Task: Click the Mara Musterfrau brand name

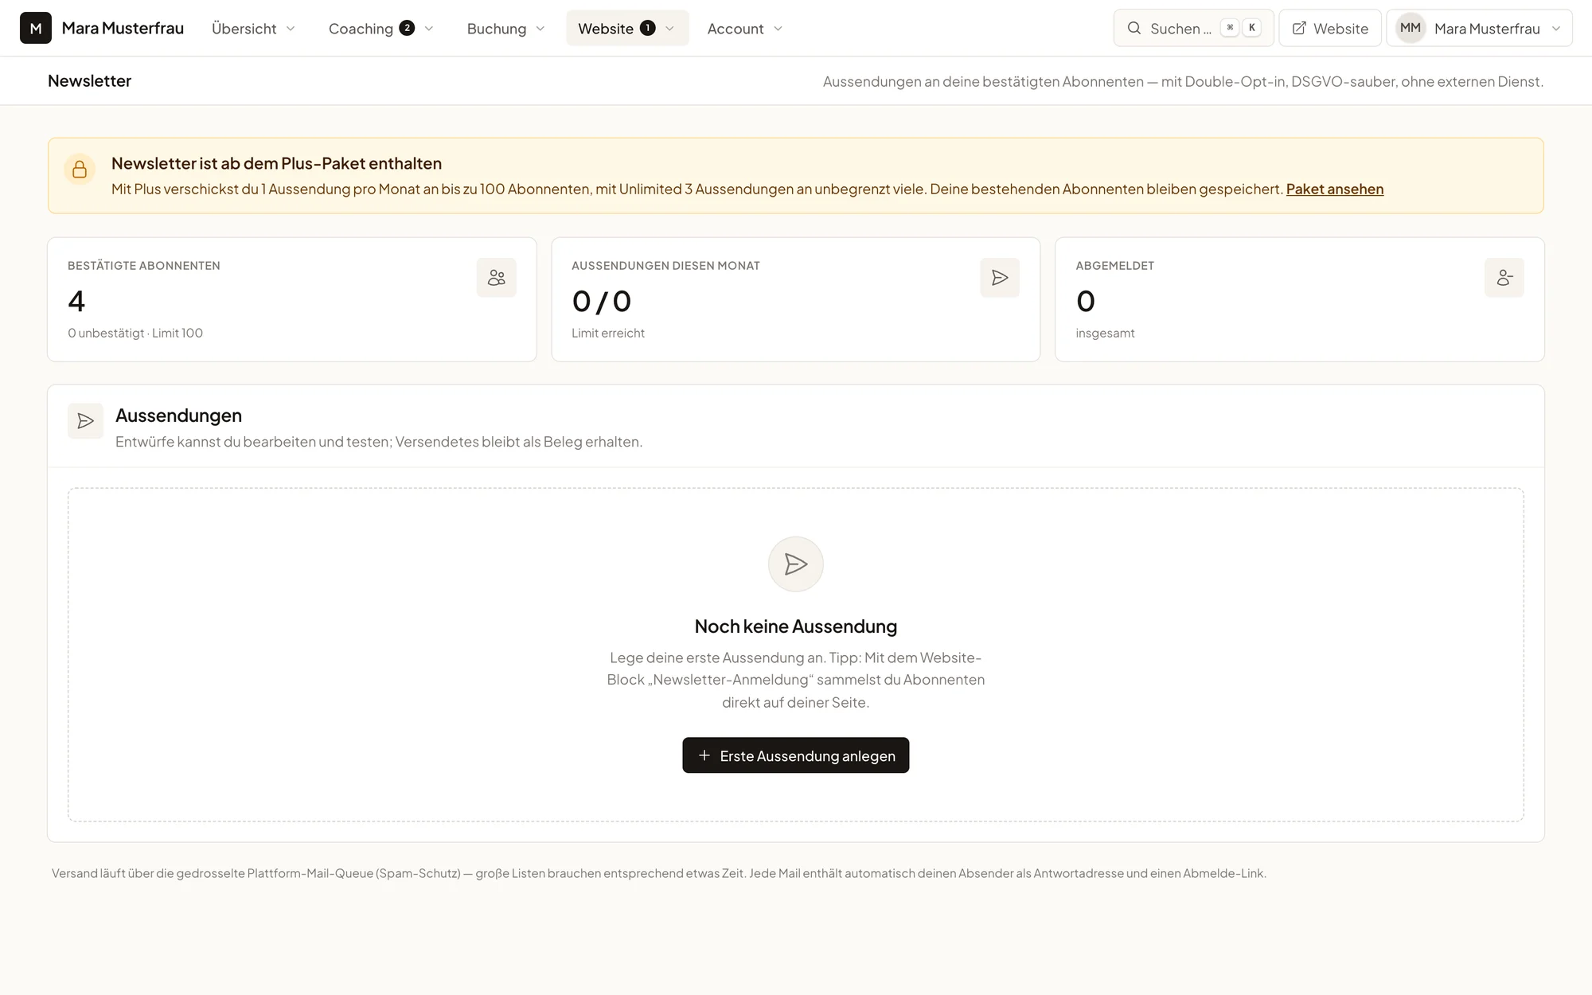Action: [x=123, y=28]
